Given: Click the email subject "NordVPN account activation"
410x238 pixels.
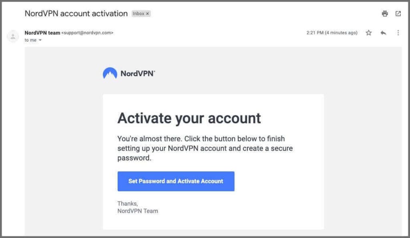Looking at the screenshot, I should pos(76,13).
